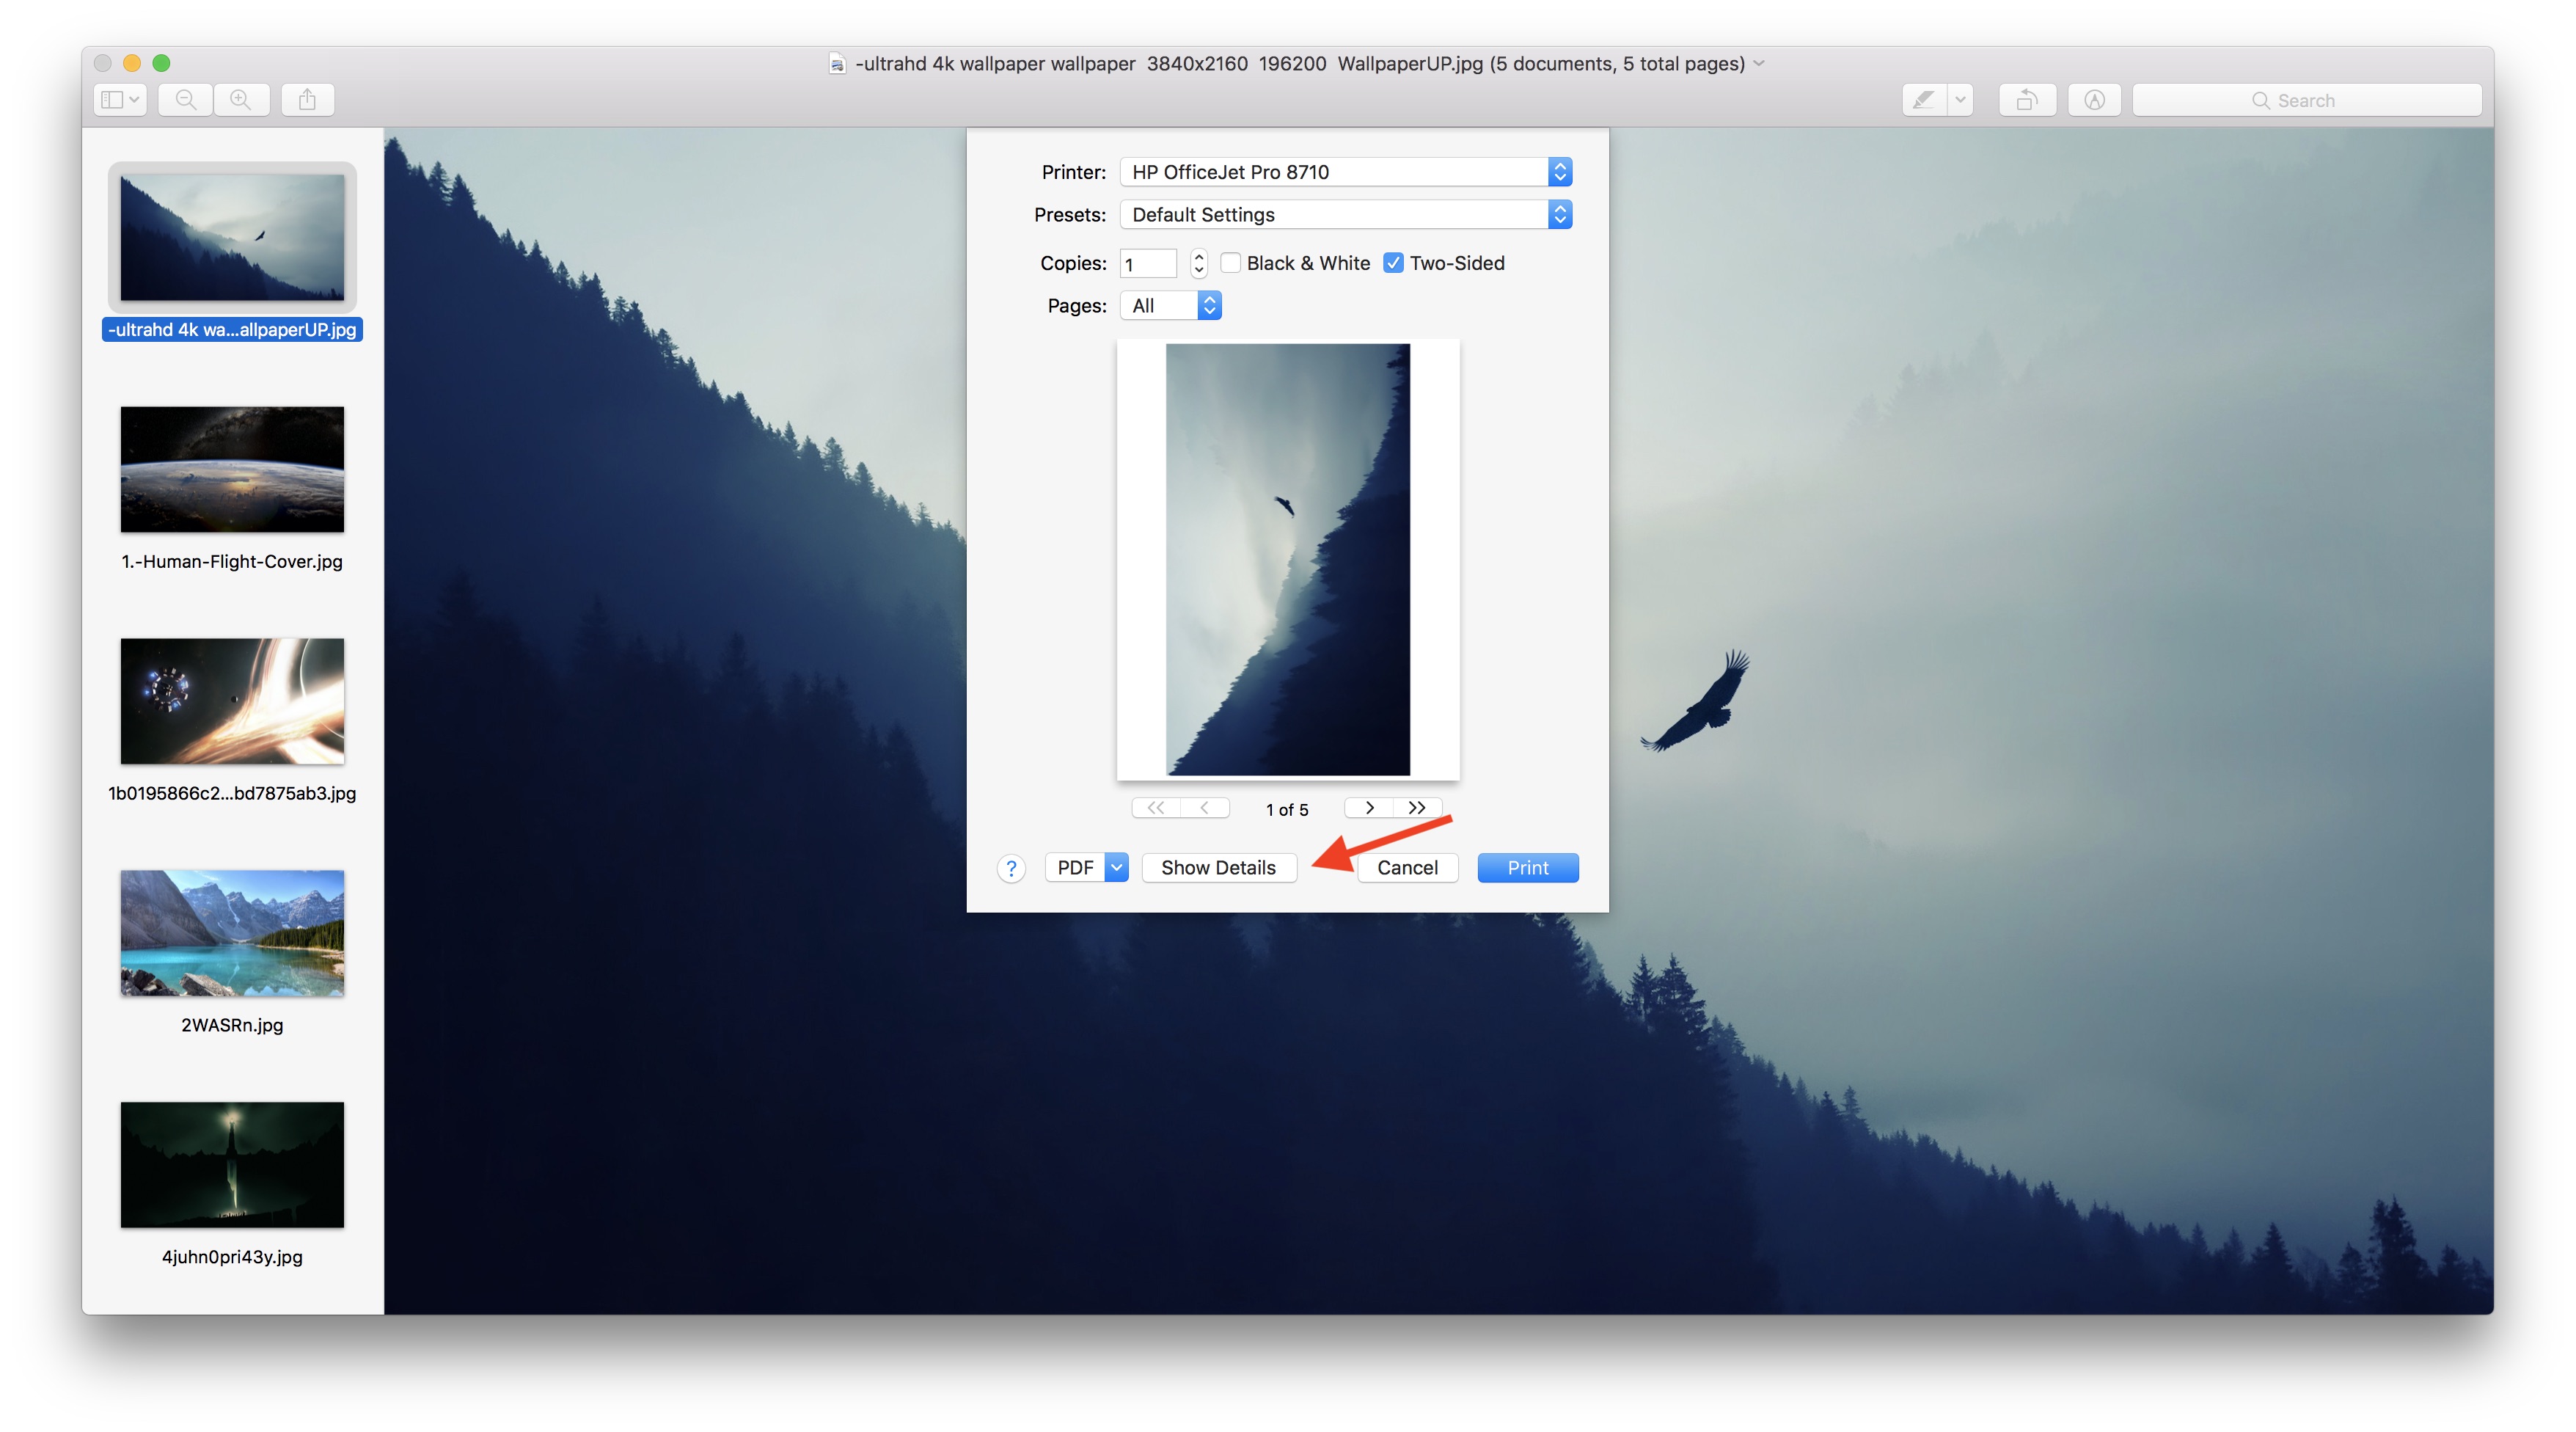
Task: Click the Copies number field
Action: [x=1147, y=264]
